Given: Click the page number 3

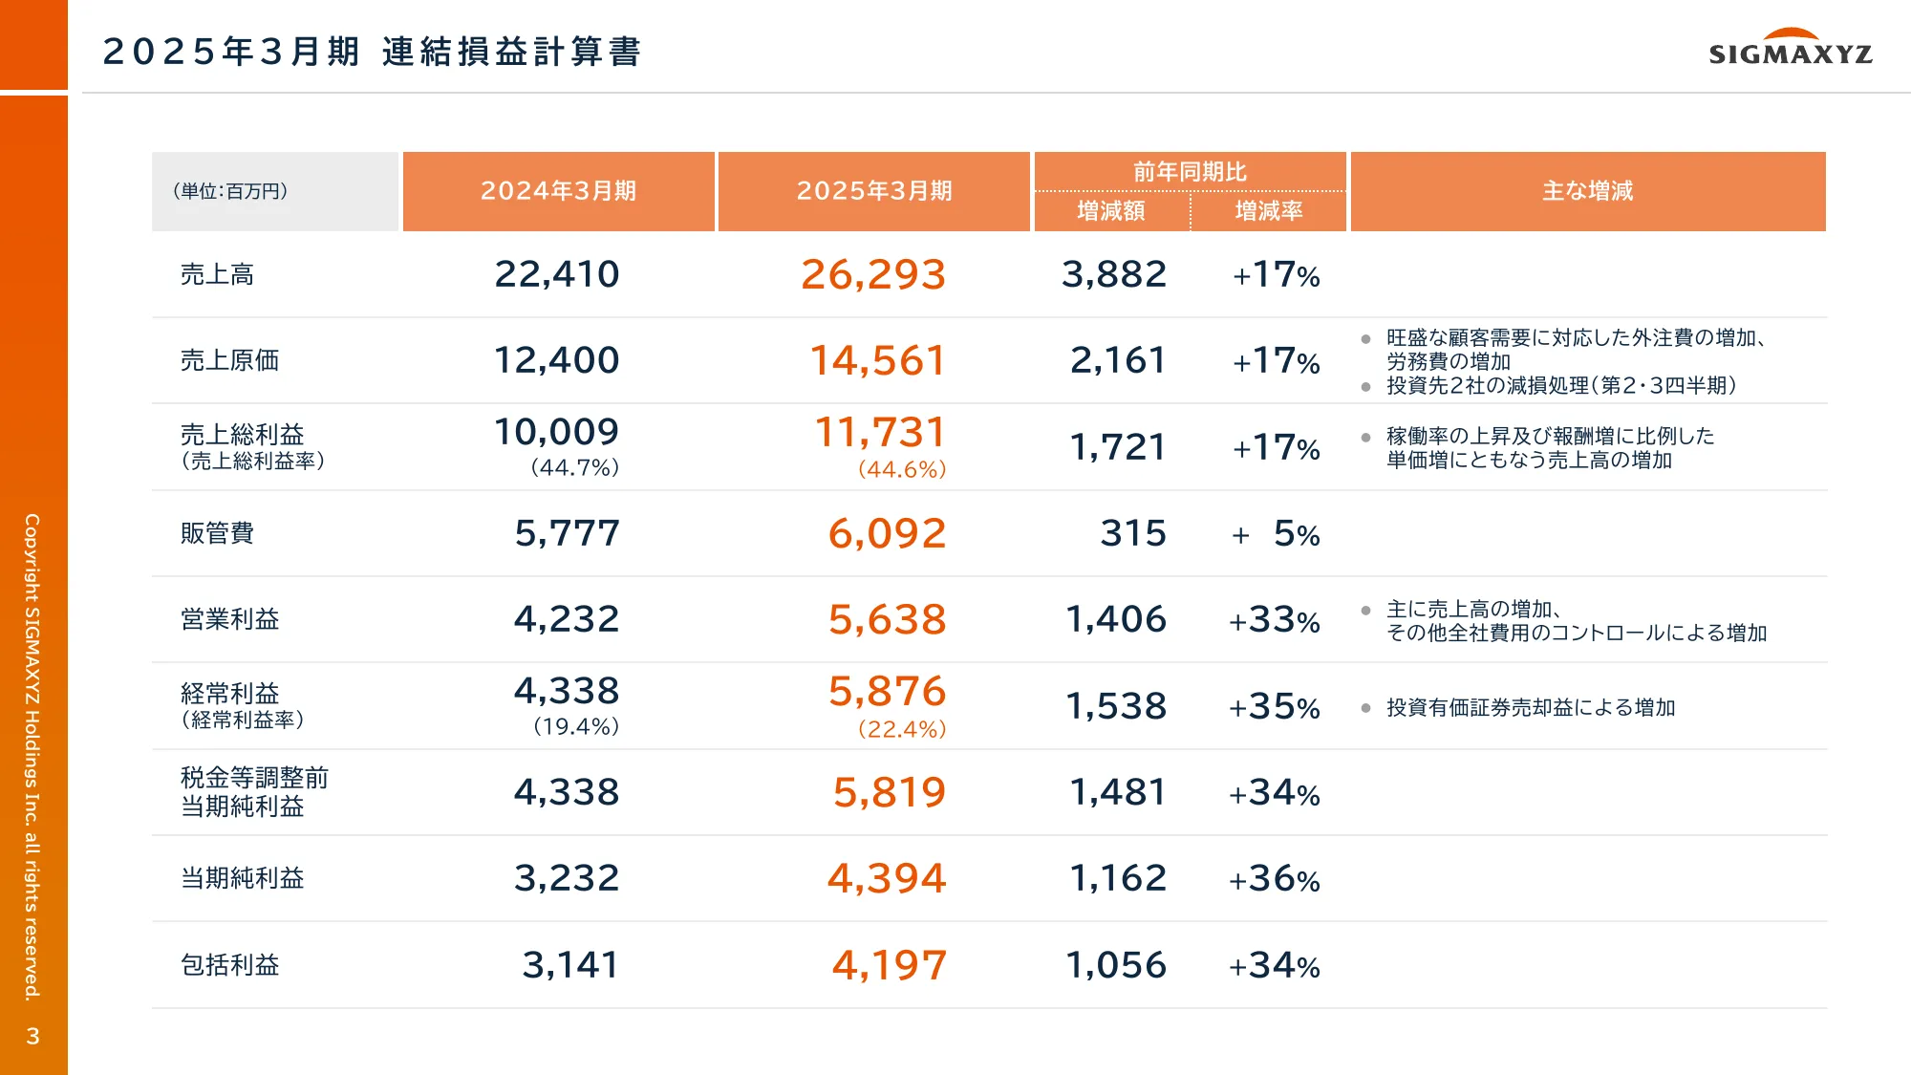Looking at the screenshot, I should pos(33,1036).
